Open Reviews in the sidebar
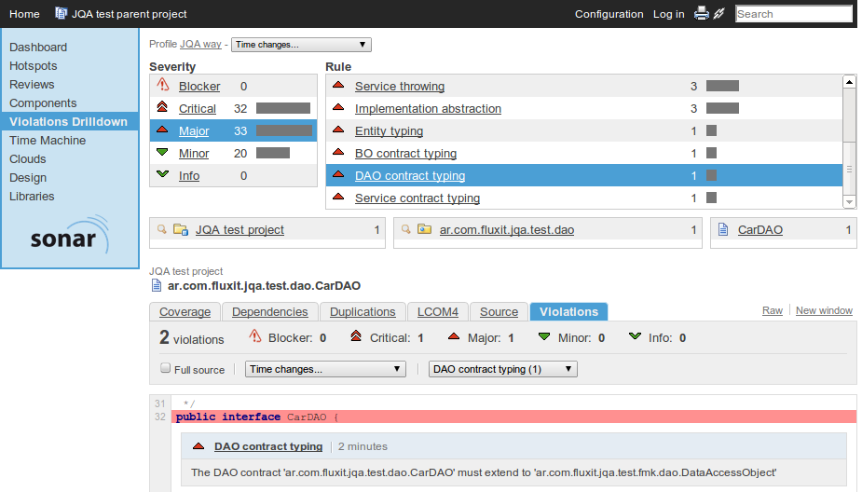The width and height of the screenshot is (862, 492). 32,85
